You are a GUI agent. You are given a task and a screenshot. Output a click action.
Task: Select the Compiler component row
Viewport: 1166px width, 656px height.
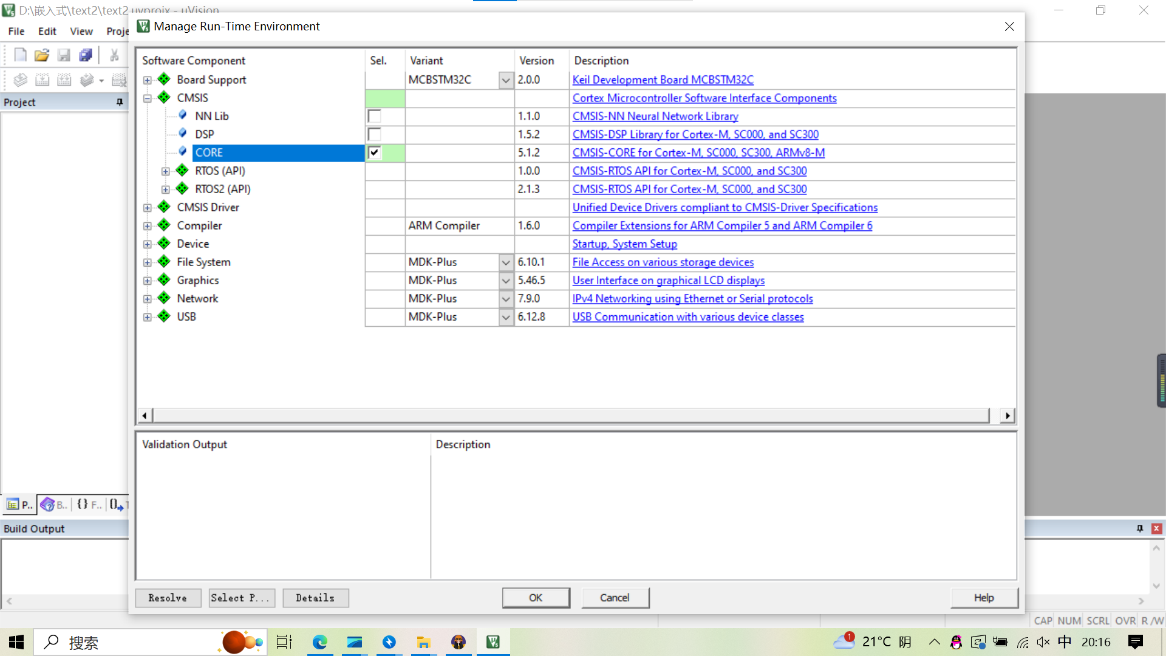tap(199, 225)
